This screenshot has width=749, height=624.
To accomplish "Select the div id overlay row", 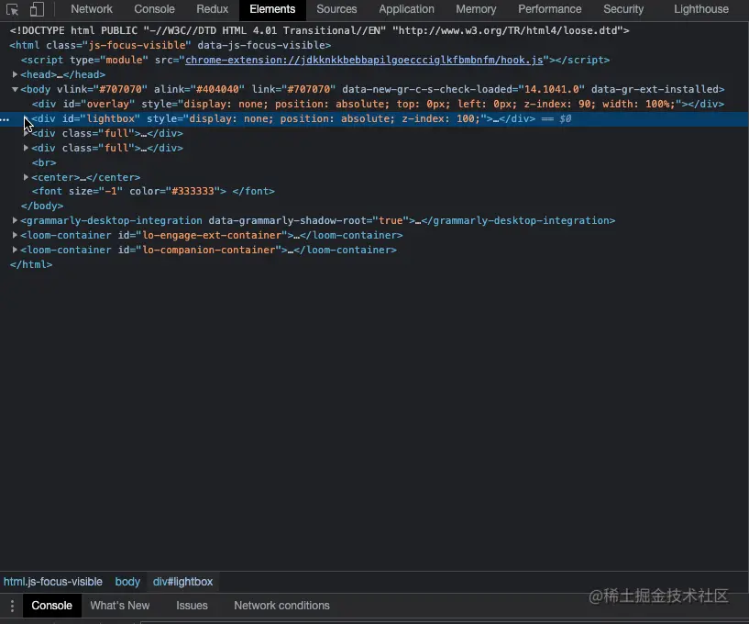I will click(x=378, y=105).
